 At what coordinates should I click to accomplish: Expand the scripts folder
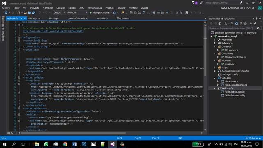click(215, 67)
